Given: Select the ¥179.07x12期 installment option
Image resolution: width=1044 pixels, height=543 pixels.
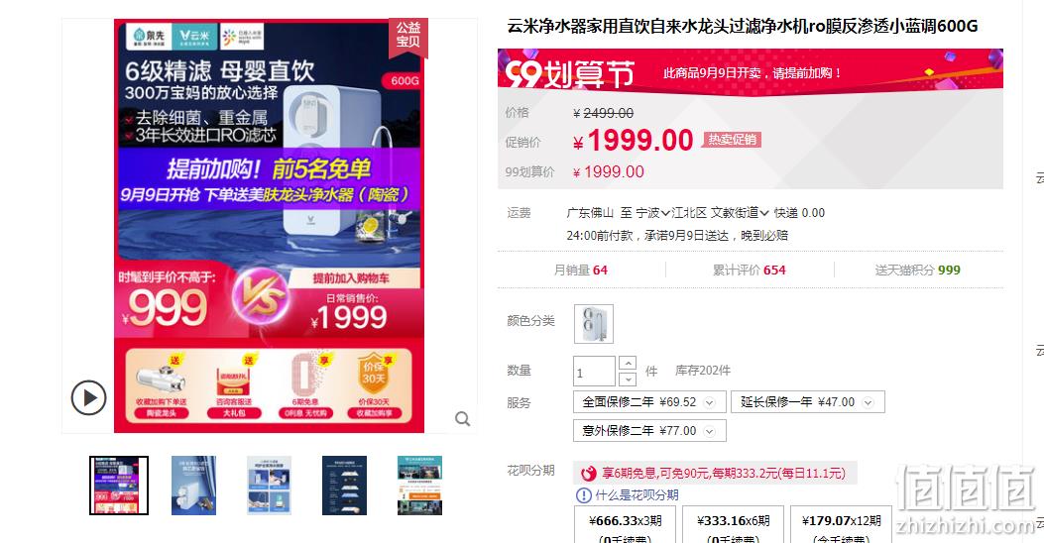Looking at the screenshot, I should [841, 525].
